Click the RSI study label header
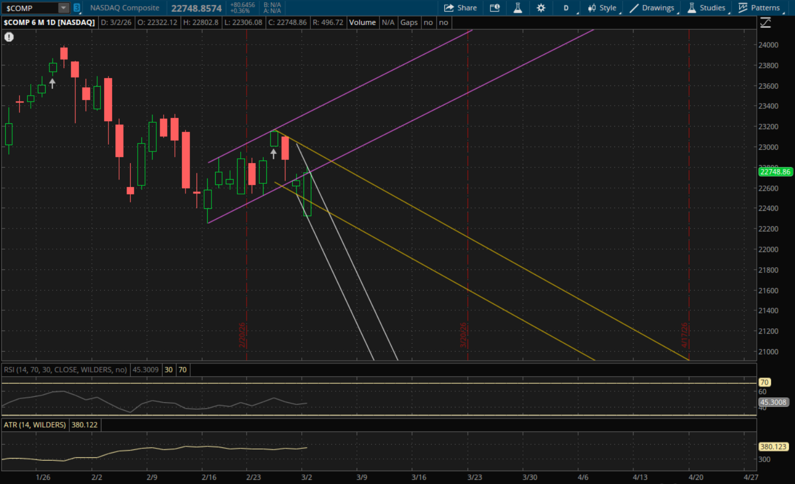This screenshot has width=795, height=484. pyautogui.click(x=65, y=370)
